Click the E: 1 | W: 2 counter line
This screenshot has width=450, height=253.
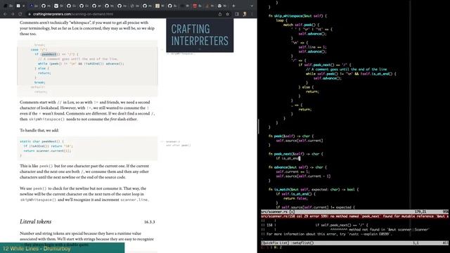[x=271, y=247]
